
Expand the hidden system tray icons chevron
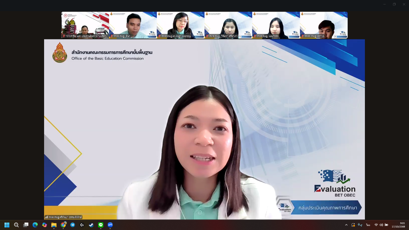point(346,225)
